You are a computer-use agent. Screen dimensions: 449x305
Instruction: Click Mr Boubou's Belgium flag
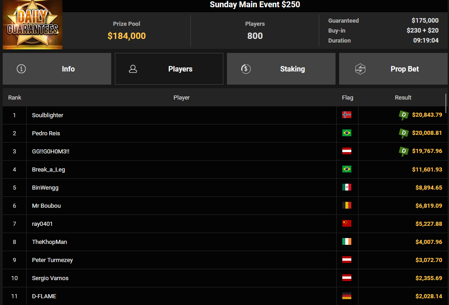click(347, 205)
